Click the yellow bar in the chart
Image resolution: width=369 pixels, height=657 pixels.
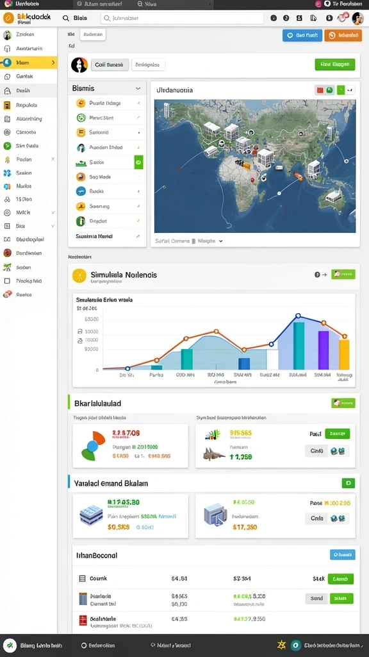click(x=344, y=354)
